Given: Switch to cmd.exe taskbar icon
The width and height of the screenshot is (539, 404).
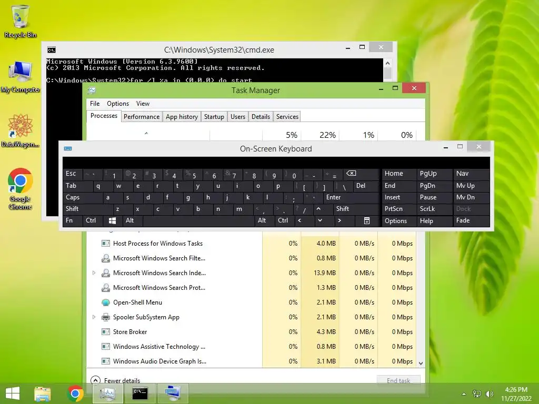Looking at the screenshot, I should 140,393.
